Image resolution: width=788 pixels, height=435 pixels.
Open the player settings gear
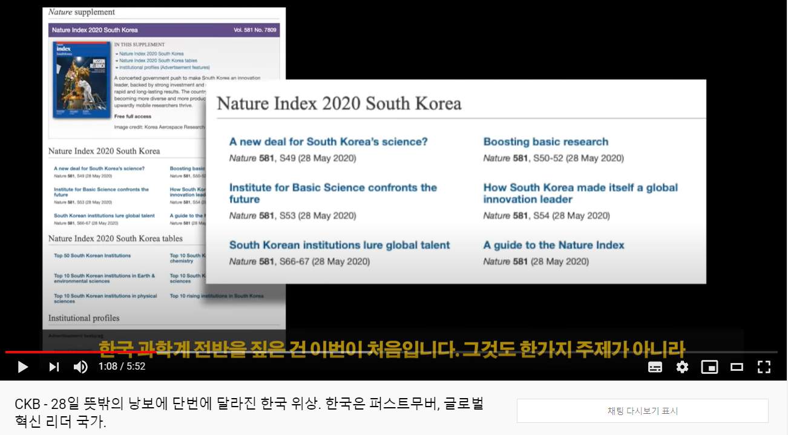682,367
